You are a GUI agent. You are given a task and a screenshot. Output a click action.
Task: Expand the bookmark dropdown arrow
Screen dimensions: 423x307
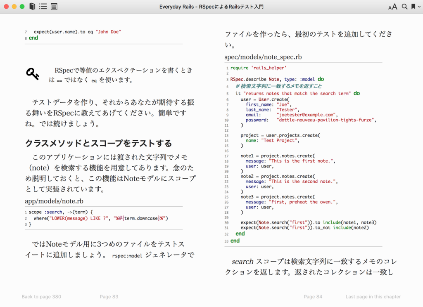pyautogui.click(x=419, y=7)
